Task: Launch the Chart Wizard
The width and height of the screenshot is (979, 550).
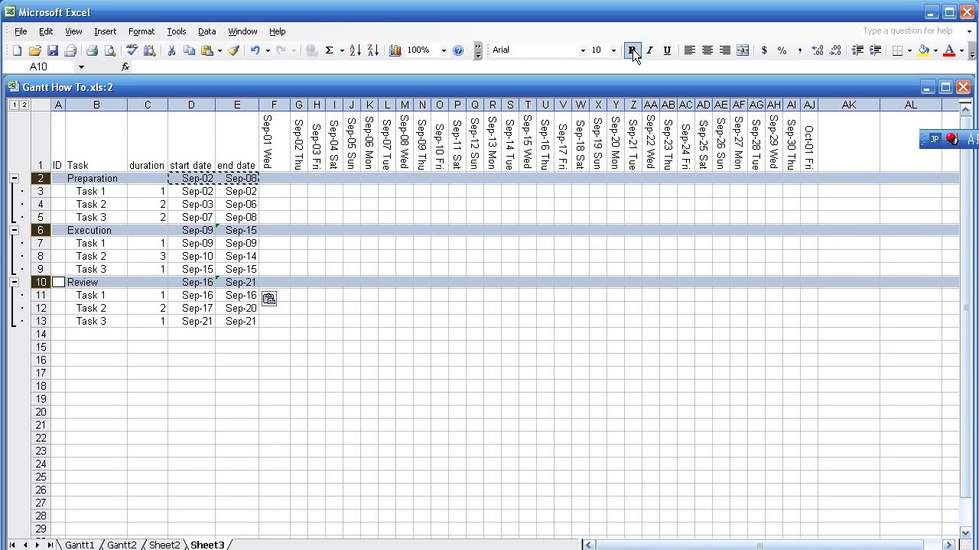Action: coord(395,50)
